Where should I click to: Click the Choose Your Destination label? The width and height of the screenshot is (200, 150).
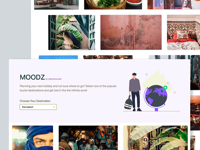(35, 101)
